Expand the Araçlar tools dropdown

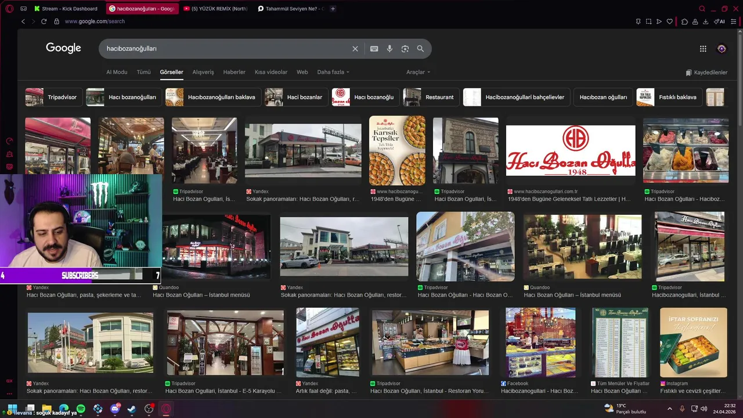[418, 72]
